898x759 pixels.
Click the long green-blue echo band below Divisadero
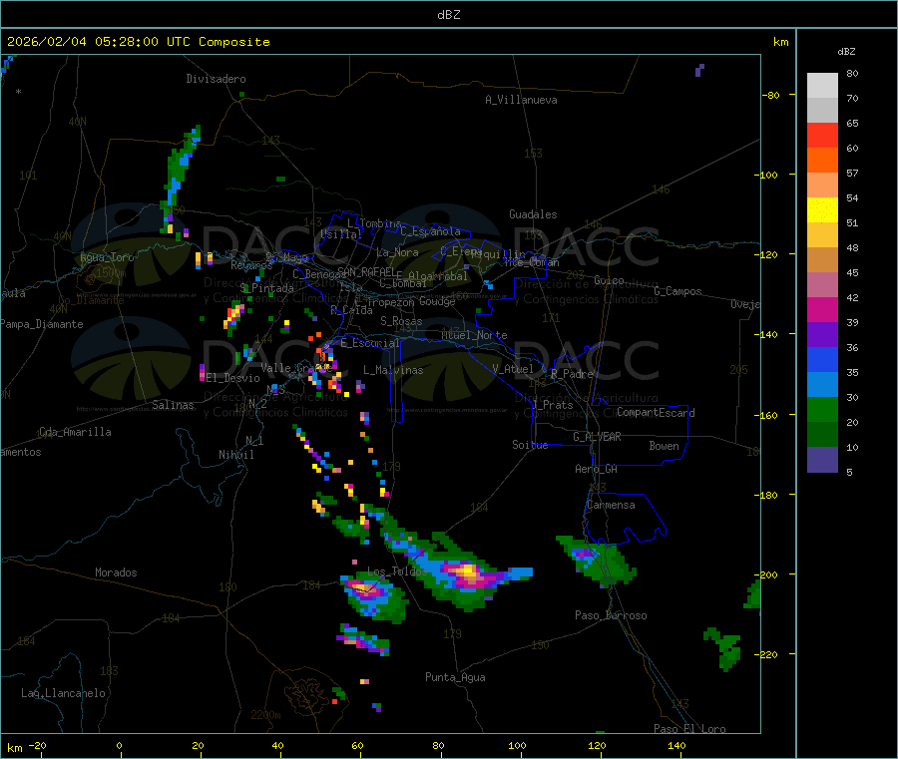point(181,180)
